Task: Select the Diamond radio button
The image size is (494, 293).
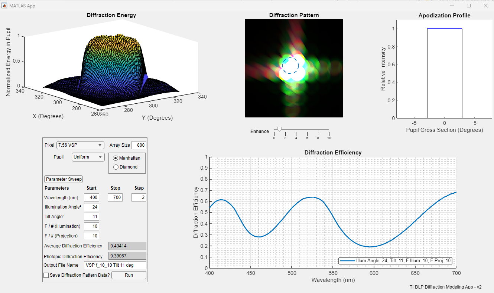Action: pos(116,167)
